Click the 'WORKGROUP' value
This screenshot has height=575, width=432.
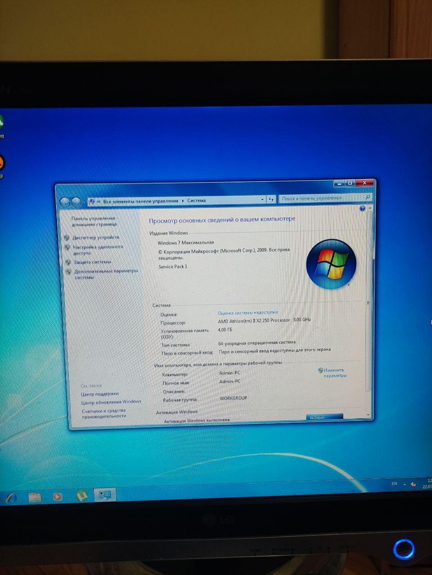point(233,398)
